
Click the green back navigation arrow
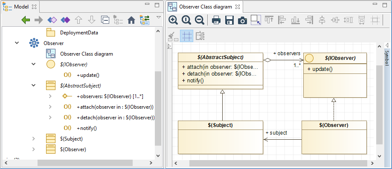point(26,20)
